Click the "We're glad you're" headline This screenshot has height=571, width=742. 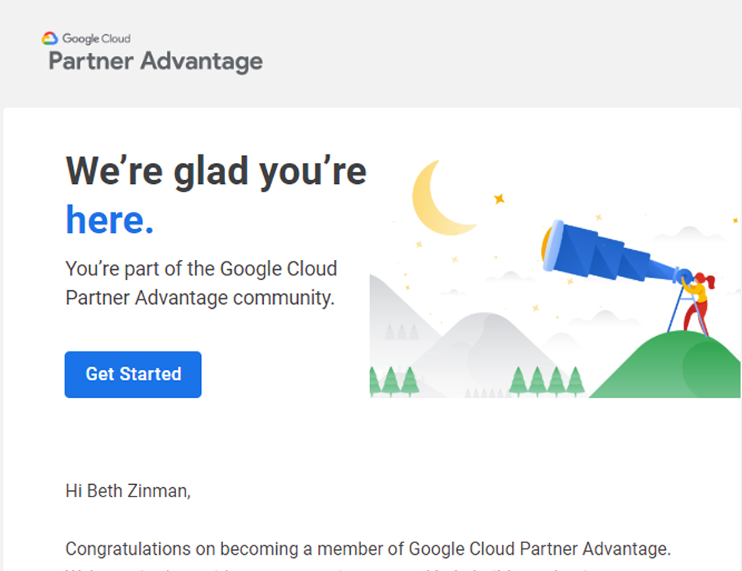216,171
